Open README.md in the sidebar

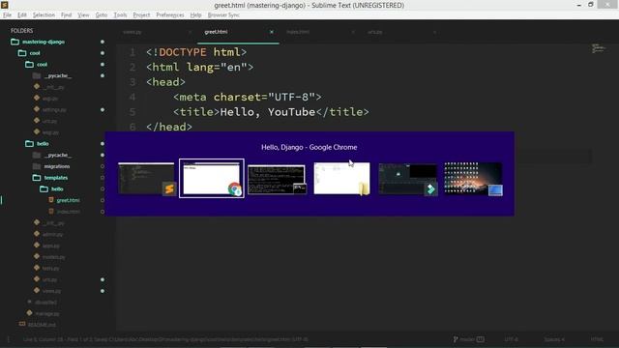42,325
